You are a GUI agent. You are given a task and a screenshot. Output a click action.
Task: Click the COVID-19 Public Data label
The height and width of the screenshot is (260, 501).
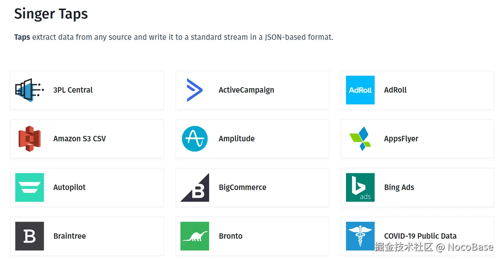click(x=420, y=236)
